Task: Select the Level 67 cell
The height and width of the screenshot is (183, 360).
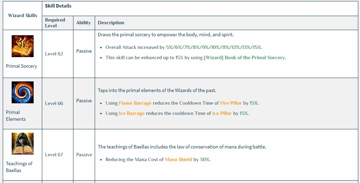Action: tap(54, 155)
